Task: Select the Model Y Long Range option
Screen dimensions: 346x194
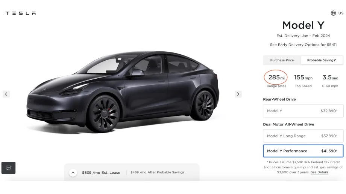Action: click(303, 136)
